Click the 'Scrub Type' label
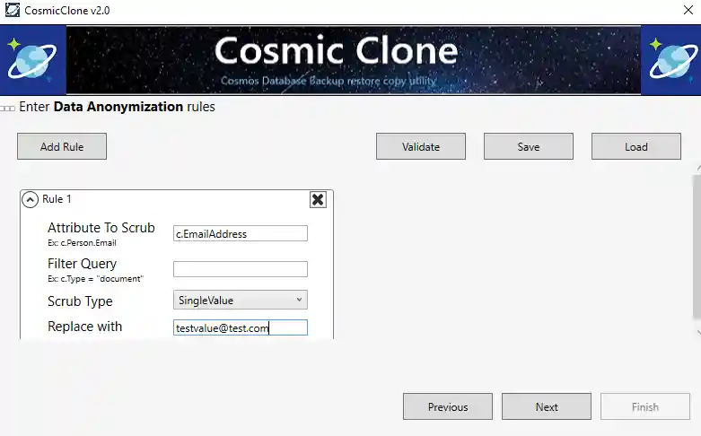The image size is (701, 436). tap(80, 301)
